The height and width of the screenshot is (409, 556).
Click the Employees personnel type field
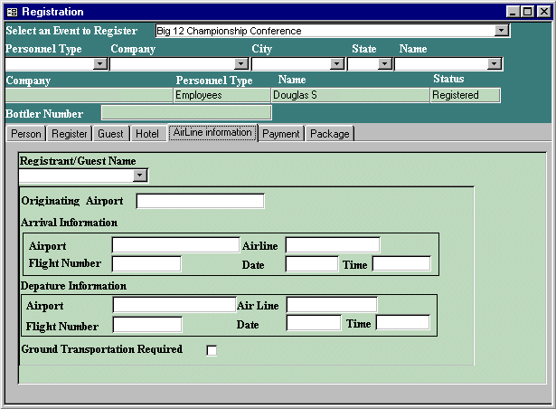tap(222, 95)
